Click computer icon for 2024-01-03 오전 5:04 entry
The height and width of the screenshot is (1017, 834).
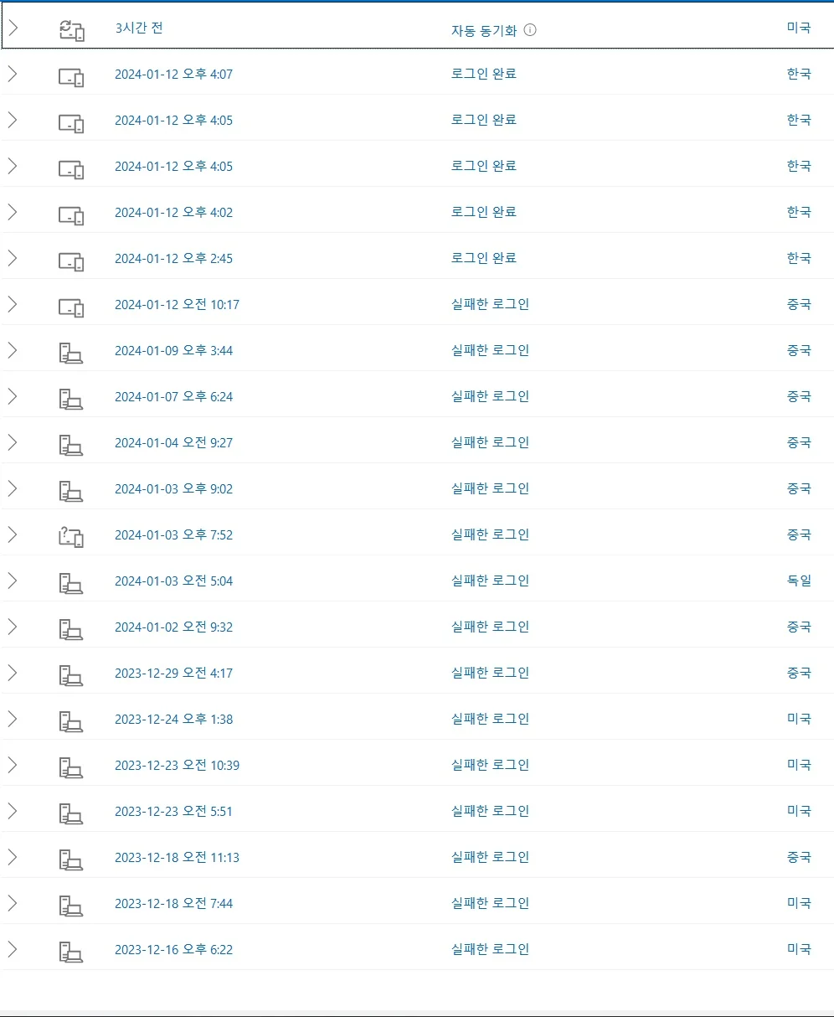71,583
